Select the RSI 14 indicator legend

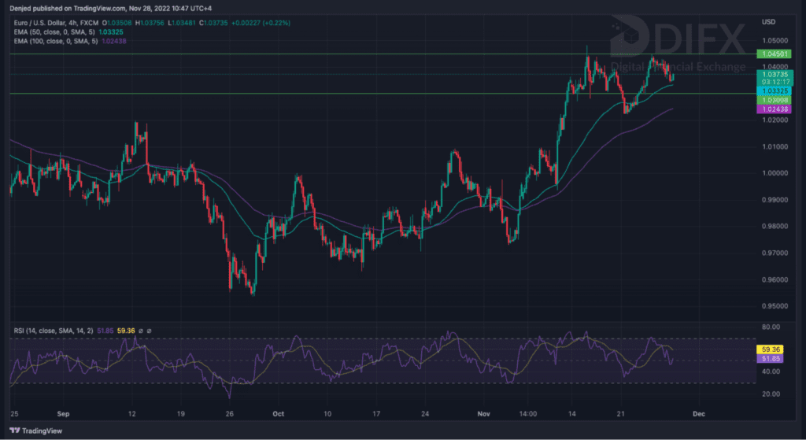click(x=51, y=330)
